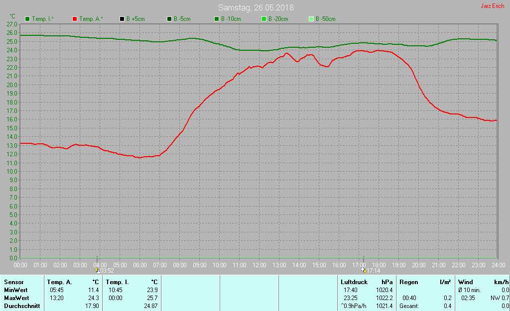Click the chart title Samstag, 26.05.2018
The image size is (510, 311).
click(x=255, y=8)
